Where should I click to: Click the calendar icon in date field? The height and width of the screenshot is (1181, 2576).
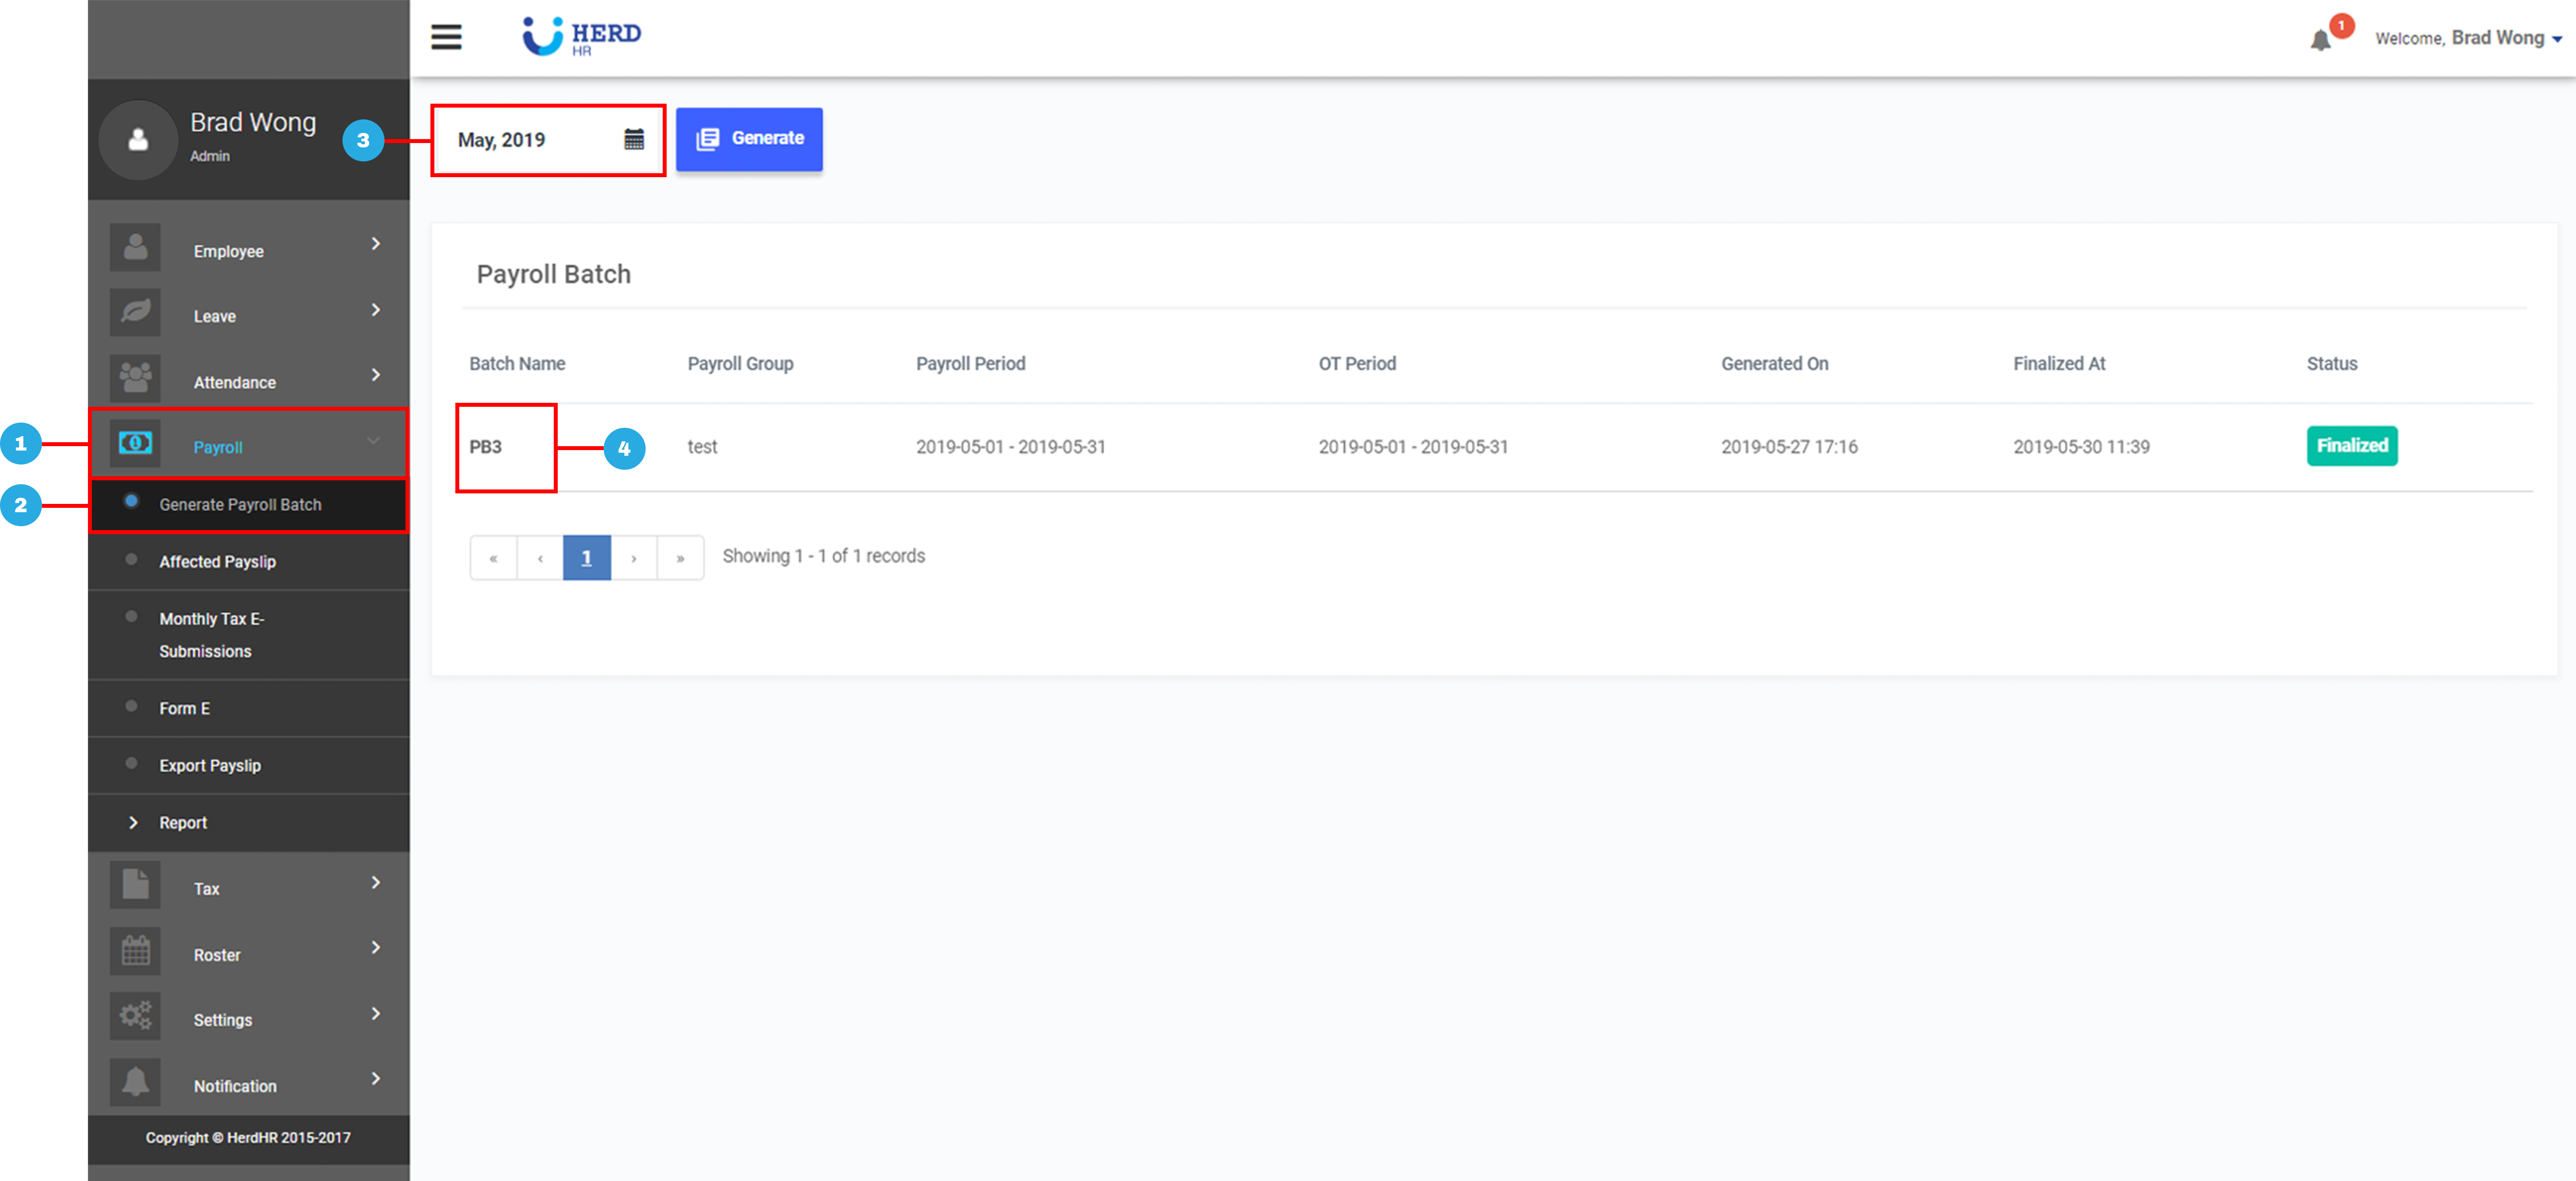pos(634,140)
